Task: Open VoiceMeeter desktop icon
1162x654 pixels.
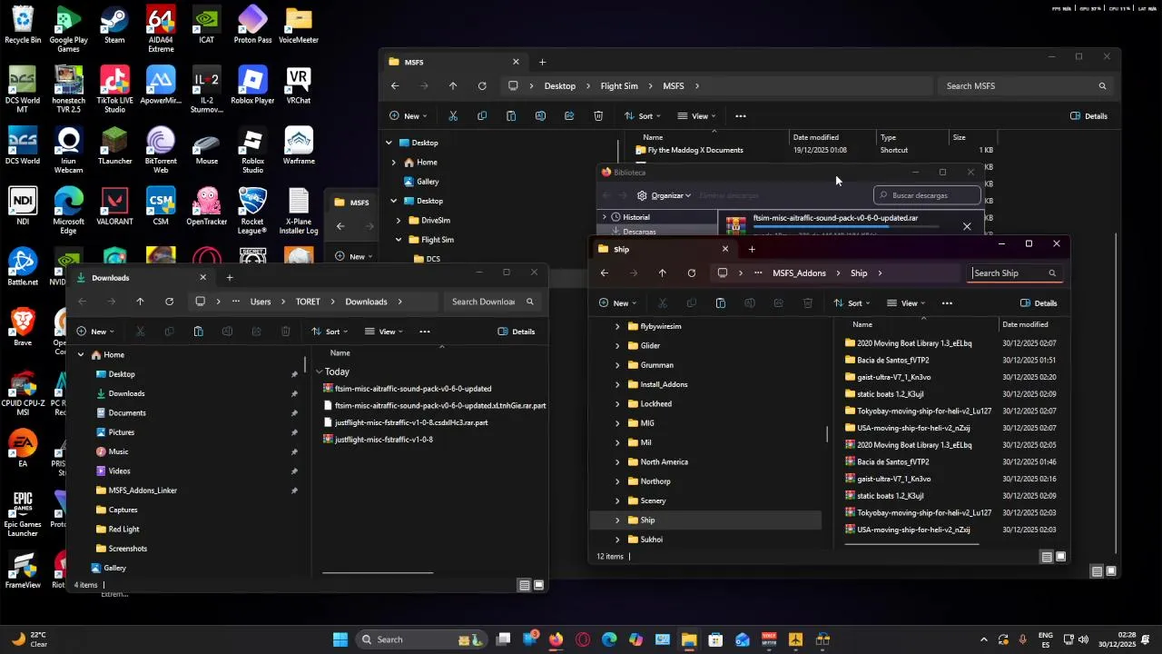Action: [x=299, y=25]
